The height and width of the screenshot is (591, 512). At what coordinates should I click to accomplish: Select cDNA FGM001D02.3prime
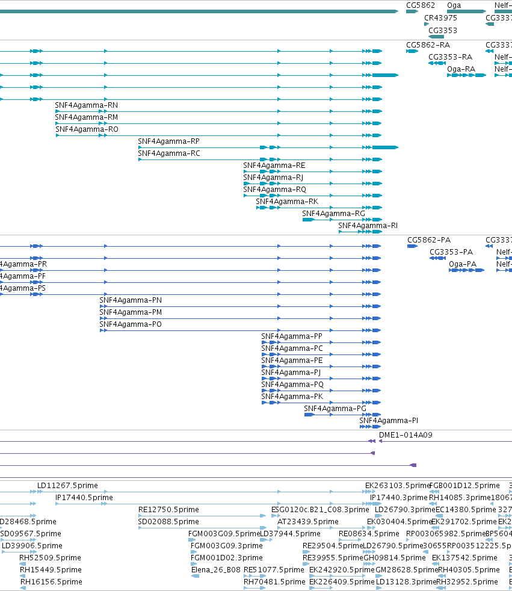point(226,559)
